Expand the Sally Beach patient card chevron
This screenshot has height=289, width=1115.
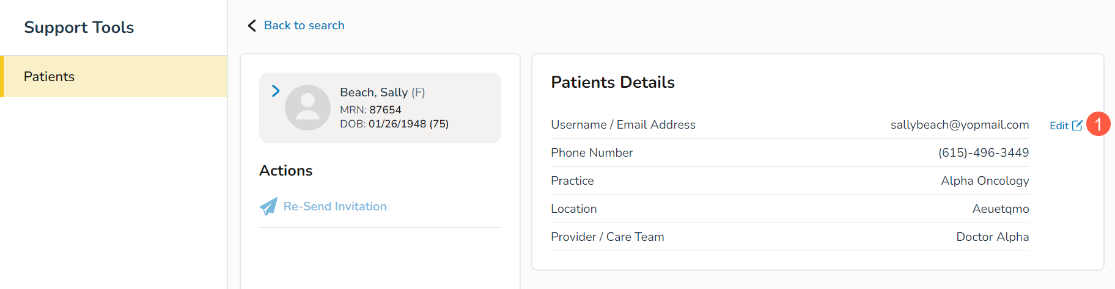coord(276,91)
